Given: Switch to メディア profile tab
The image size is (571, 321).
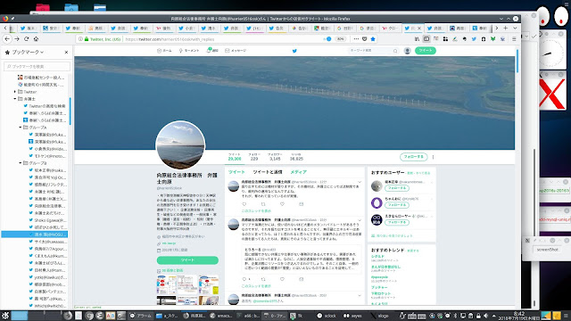Looking at the screenshot, I should 299,172.
